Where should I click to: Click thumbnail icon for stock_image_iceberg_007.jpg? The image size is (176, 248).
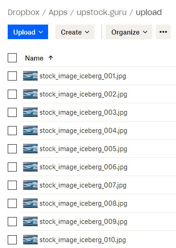30,185
